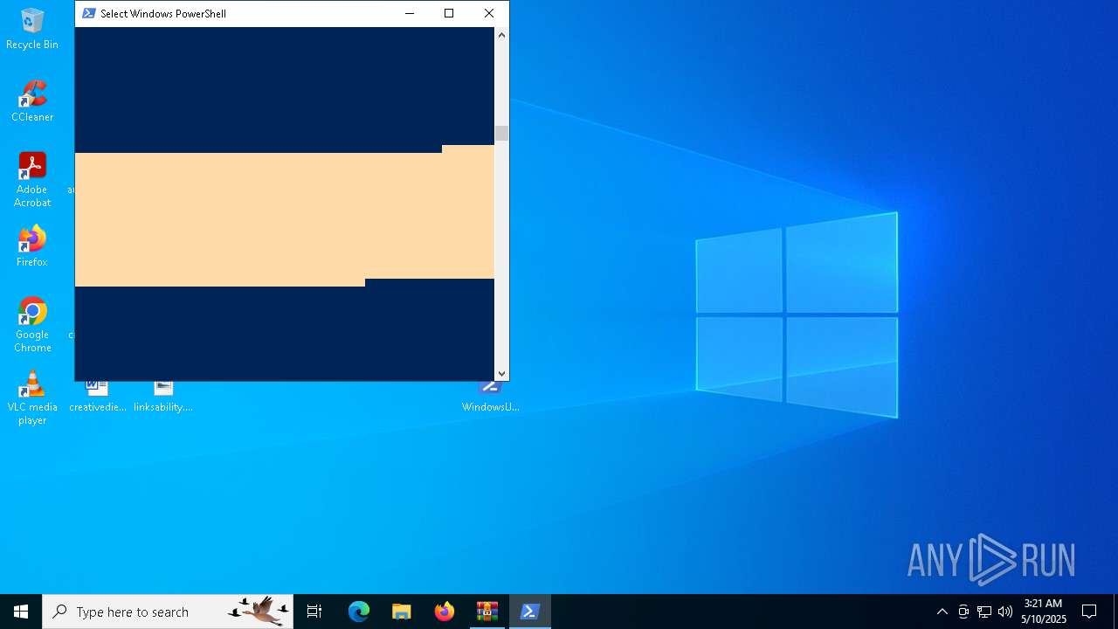Open WinRAR from the taskbar
The width and height of the screenshot is (1118, 629).
coord(487,612)
